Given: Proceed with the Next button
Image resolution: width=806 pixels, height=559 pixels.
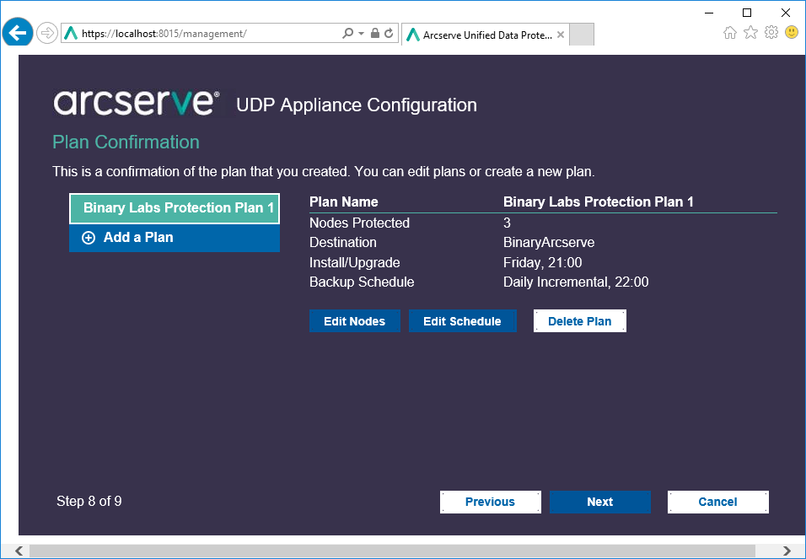Looking at the screenshot, I should click(x=599, y=502).
